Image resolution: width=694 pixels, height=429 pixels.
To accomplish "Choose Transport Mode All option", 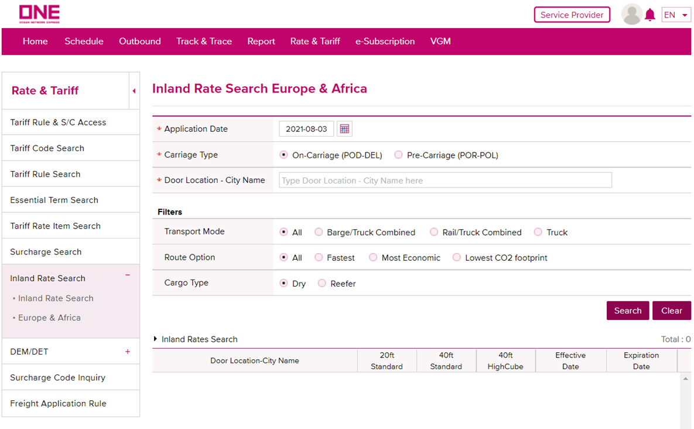I will coord(283,232).
